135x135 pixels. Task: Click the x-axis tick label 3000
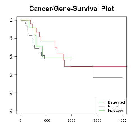(x=97, y=120)
